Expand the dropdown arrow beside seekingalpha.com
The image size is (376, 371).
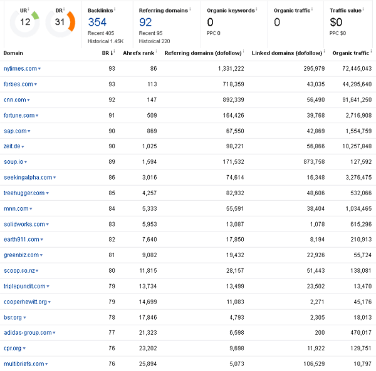[x=55, y=178]
